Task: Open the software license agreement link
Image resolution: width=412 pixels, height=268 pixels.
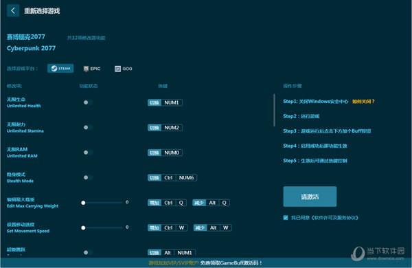Action: 335,218
